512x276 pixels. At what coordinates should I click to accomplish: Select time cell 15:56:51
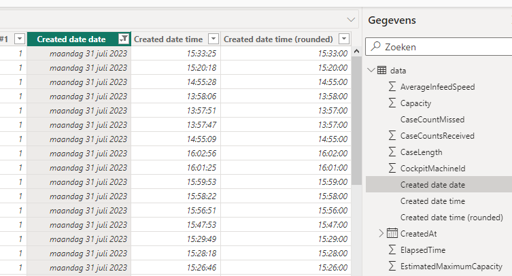[x=176, y=210]
